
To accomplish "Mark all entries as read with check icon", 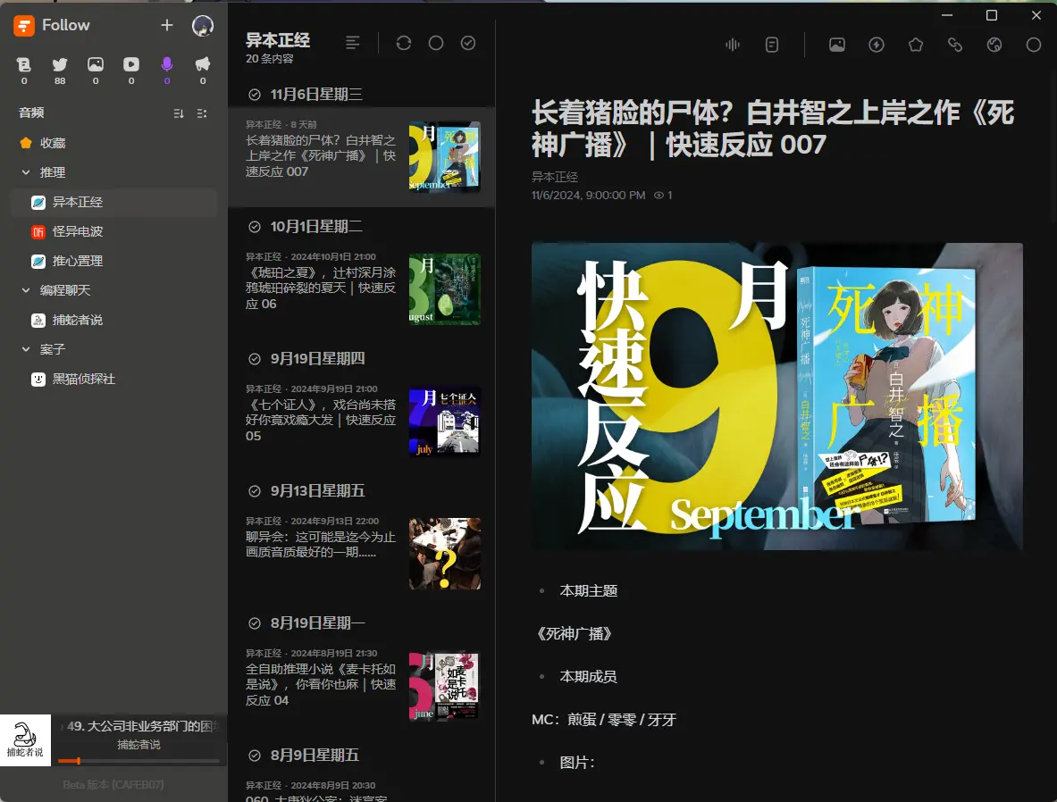I will [x=468, y=43].
